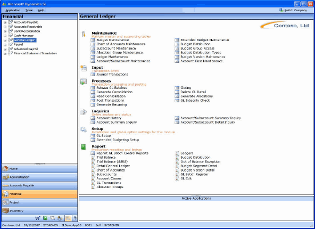
Task: Expand the Bank Reconciliation tree node
Action: 5,31
